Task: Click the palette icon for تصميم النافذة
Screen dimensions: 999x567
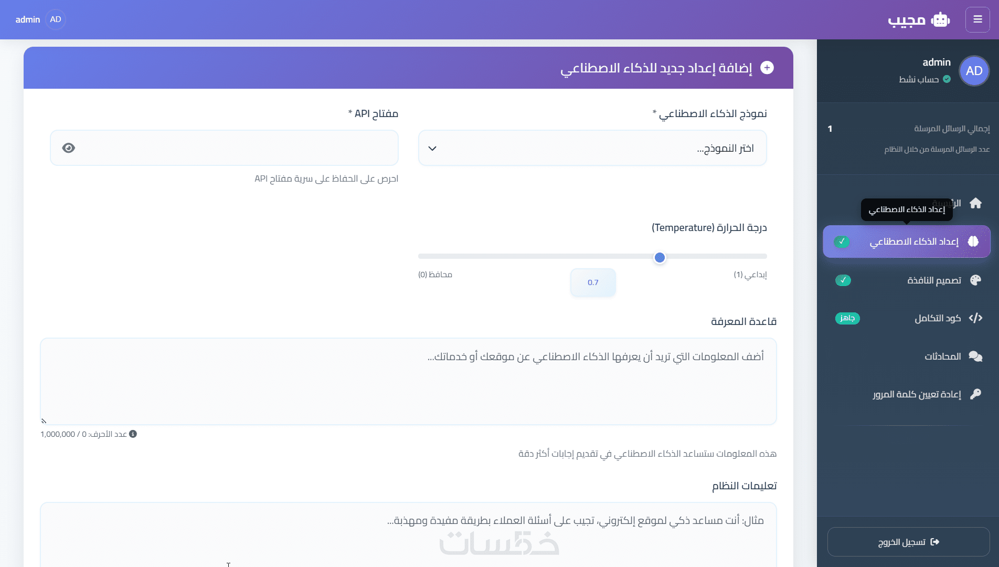Action: point(975,280)
